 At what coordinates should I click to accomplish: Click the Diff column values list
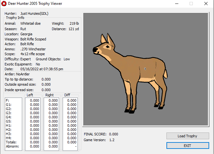(x=70, y=124)
